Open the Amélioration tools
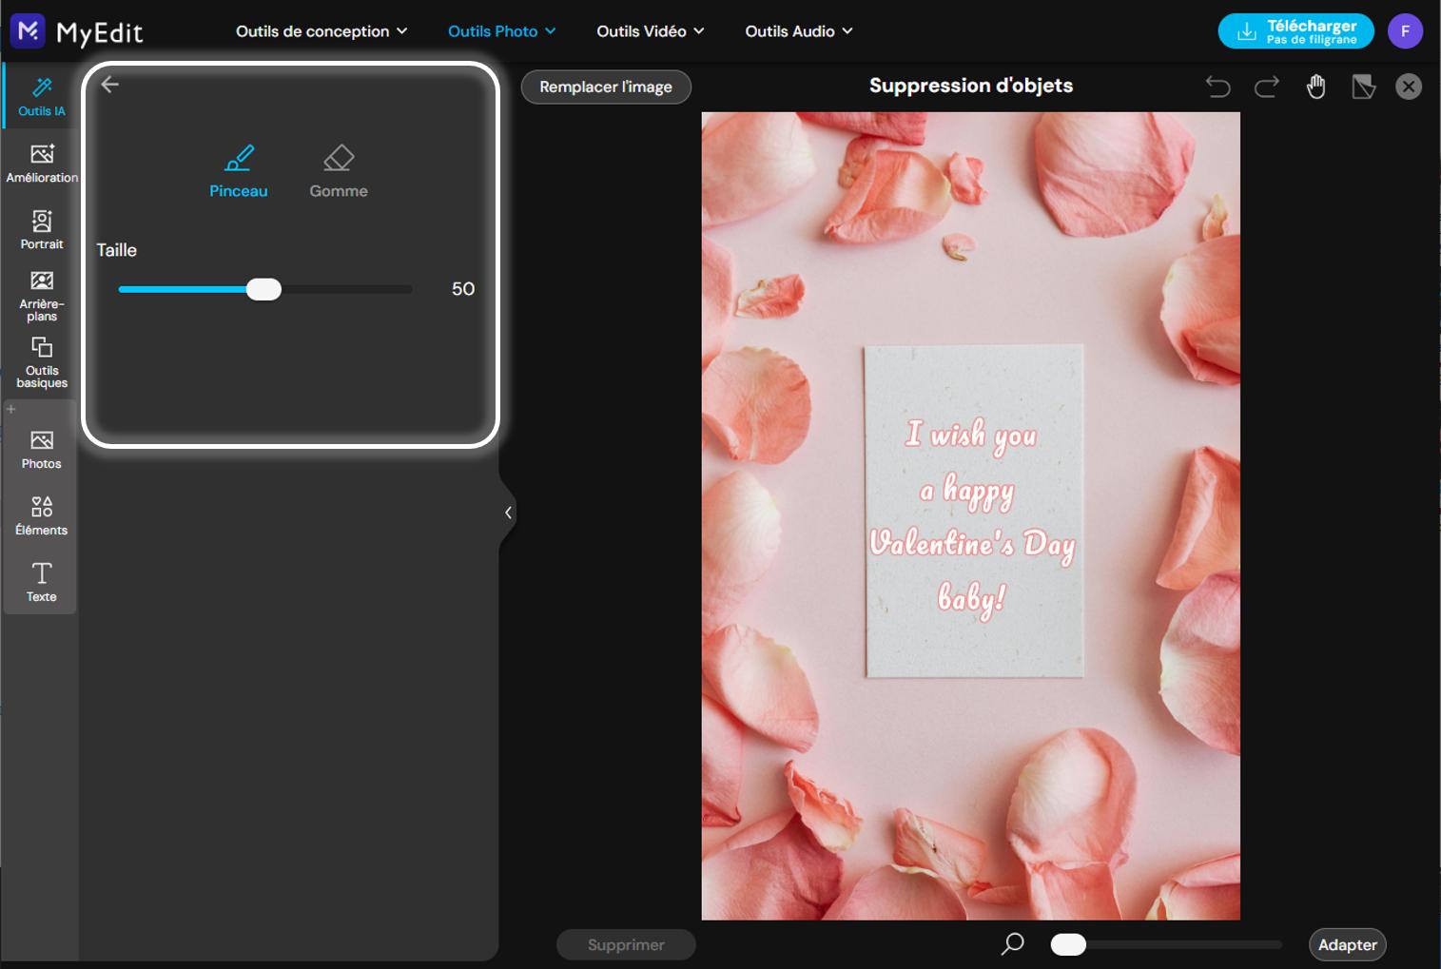1441x969 pixels. 42,163
